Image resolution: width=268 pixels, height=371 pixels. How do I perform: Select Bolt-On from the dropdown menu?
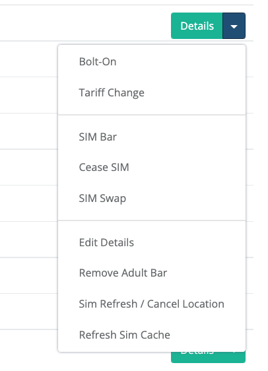tap(152, 62)
